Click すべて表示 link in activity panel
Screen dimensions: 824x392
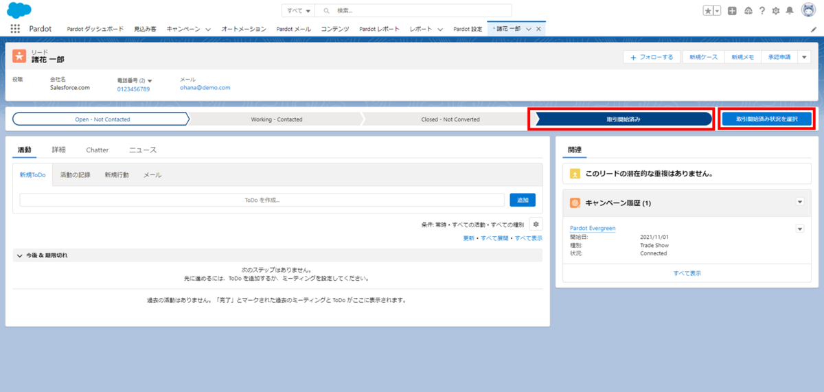tap(529, 238)
